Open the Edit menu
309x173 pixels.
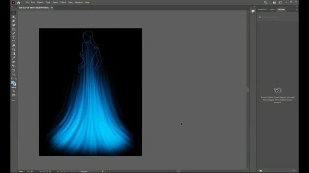coord(33,2)
